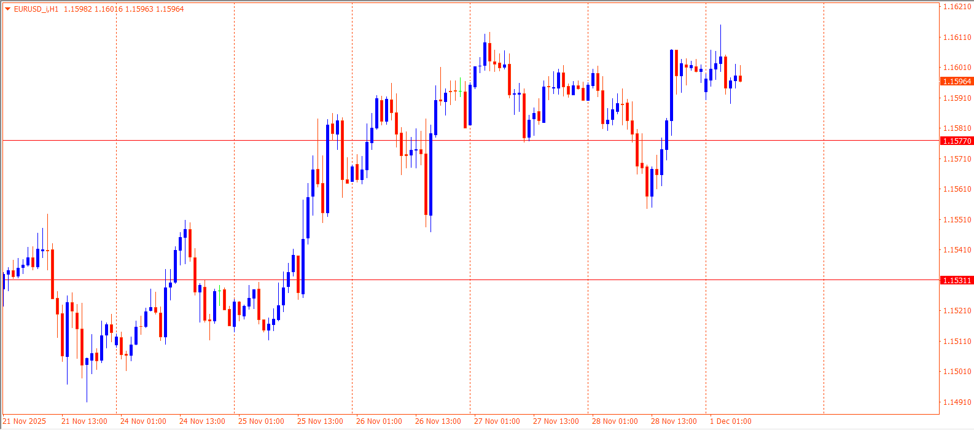Click the 1.15311 price tag on axis
This screenshot has width=974, height=430.
point(957,280)
